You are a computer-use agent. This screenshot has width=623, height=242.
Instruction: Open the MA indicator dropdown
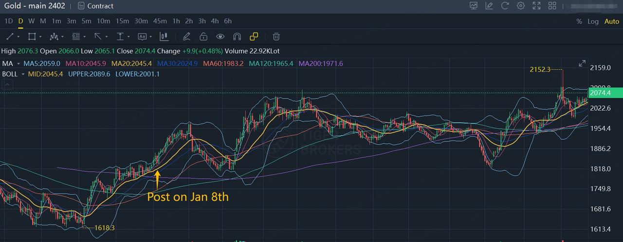click(x=18, y=64)
